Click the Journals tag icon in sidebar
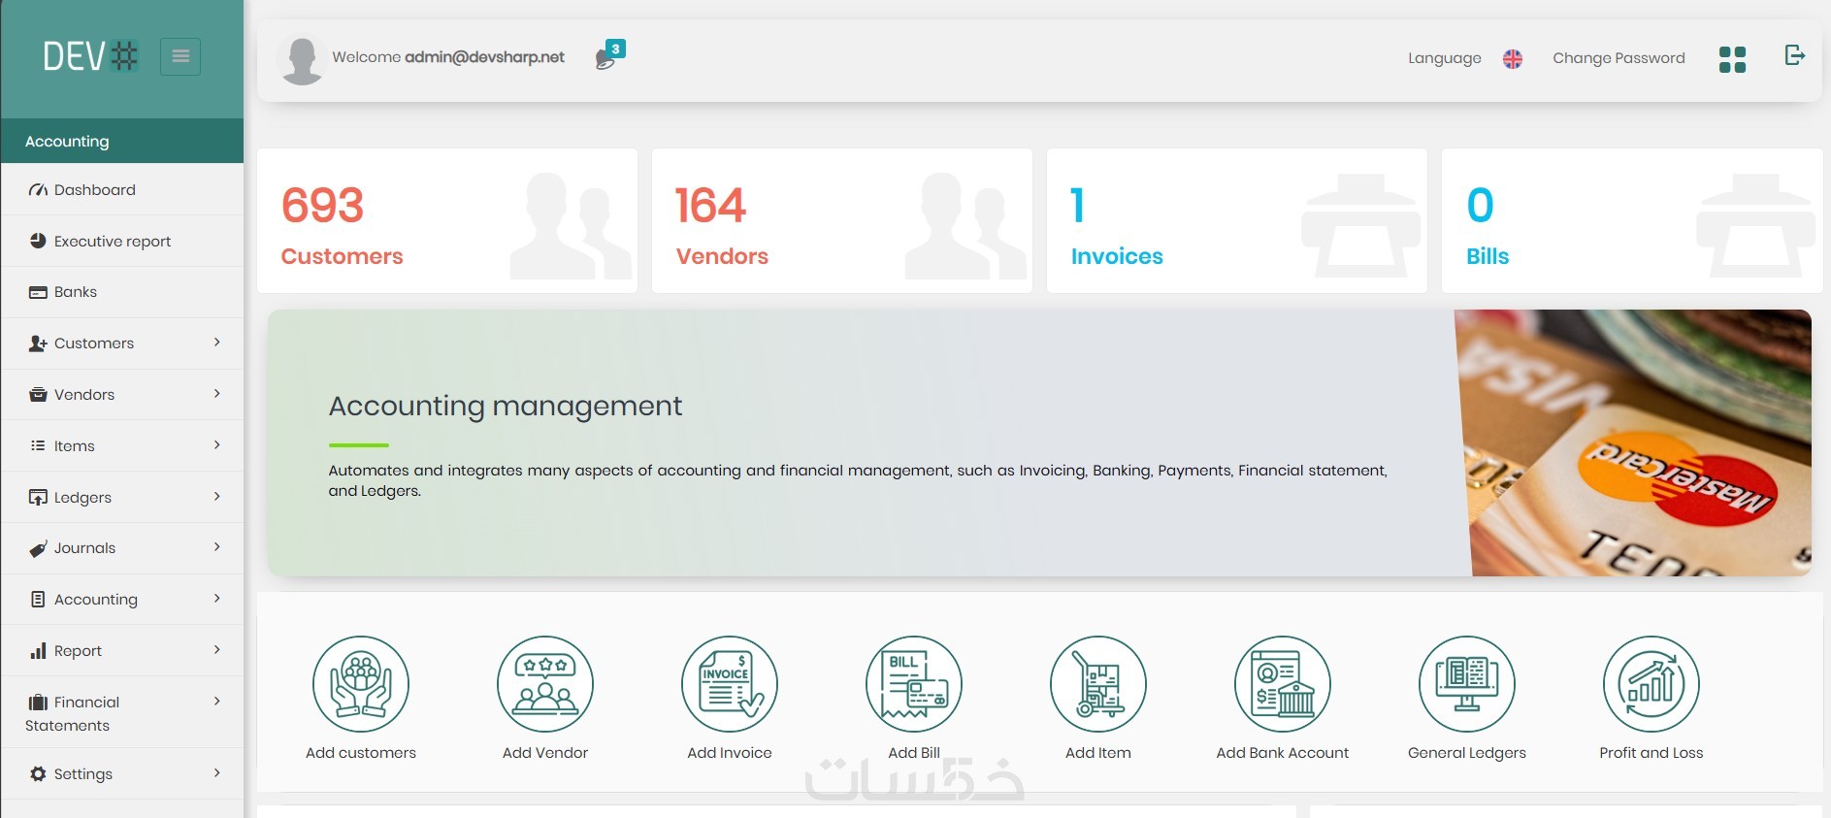Screen dimensions: 1831x818 38,548
